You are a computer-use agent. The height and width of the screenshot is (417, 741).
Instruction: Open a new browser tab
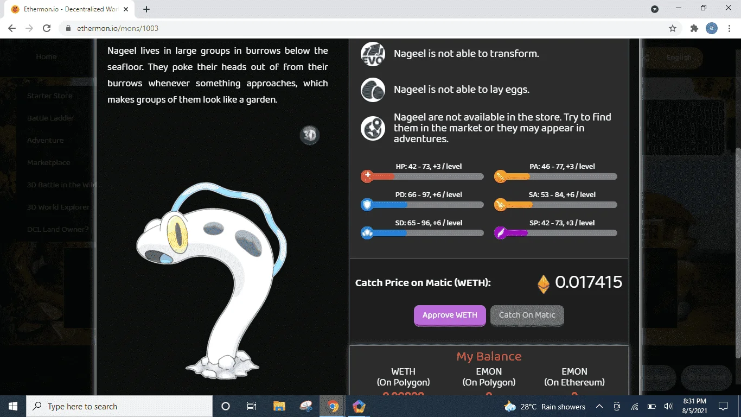(146, 9)
